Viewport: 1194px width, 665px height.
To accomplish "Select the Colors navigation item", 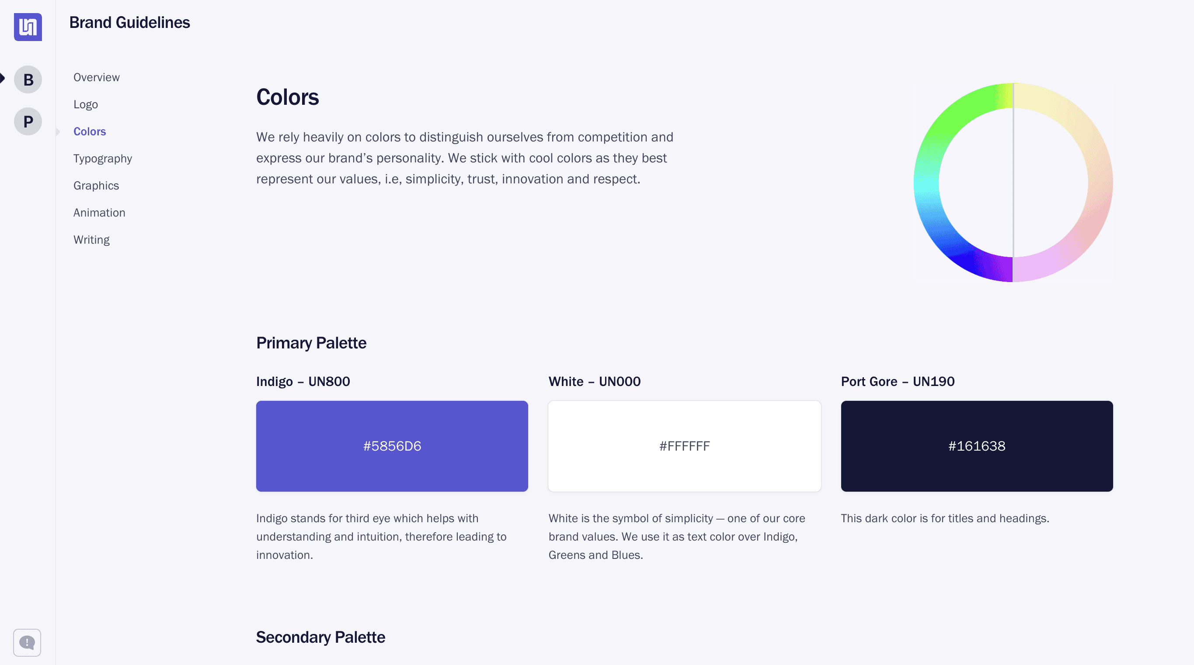I will coord(90,131).
